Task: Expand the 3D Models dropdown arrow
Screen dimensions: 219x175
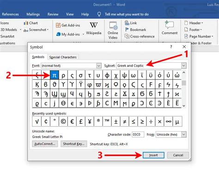Action: point(20,30)
